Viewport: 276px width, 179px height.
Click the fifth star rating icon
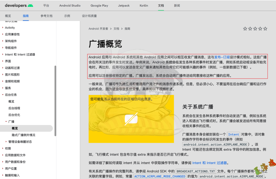(x=265, y=29)
